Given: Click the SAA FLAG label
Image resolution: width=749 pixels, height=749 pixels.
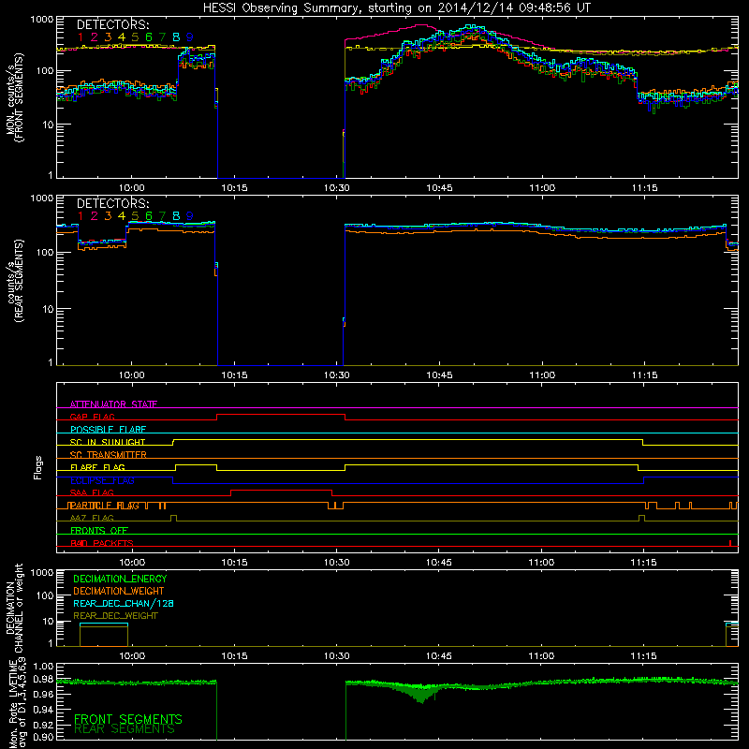Looking at the screenshot, I should click(92, 492).
